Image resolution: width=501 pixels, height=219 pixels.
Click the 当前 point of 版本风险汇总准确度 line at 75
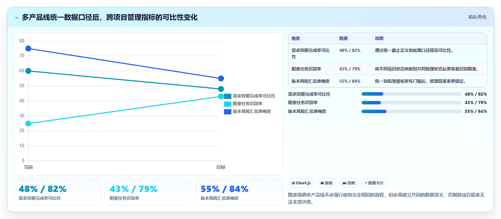tap(28, 48)
